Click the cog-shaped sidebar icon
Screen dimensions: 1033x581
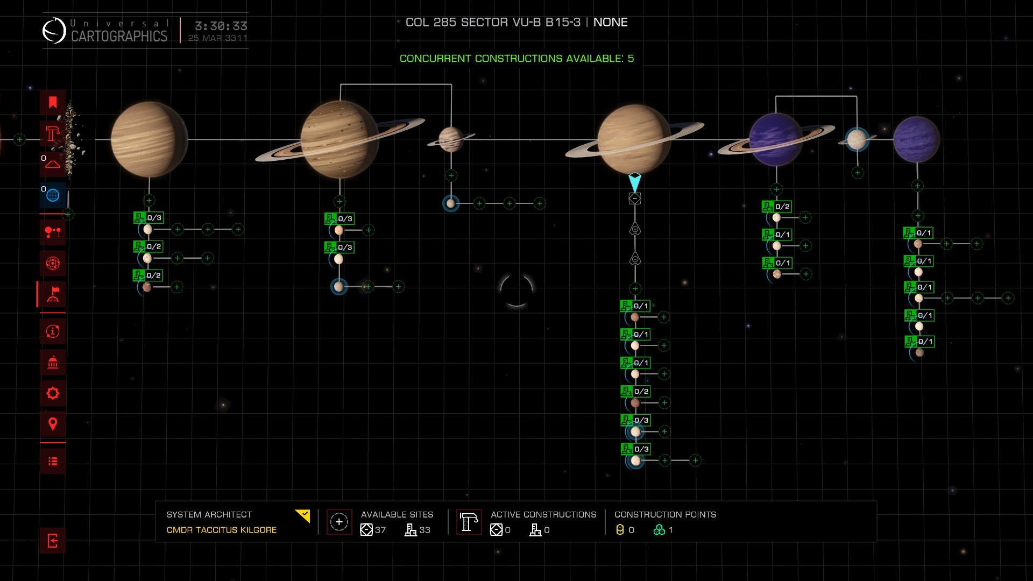click(53, 393)
